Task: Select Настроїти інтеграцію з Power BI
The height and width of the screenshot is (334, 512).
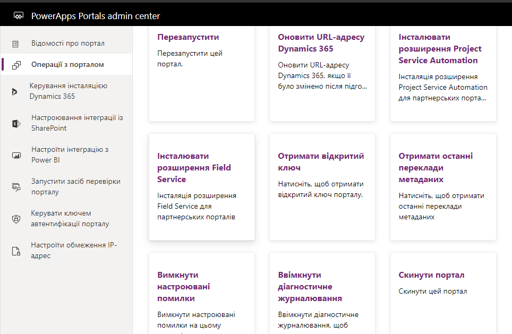Action: 70,155
